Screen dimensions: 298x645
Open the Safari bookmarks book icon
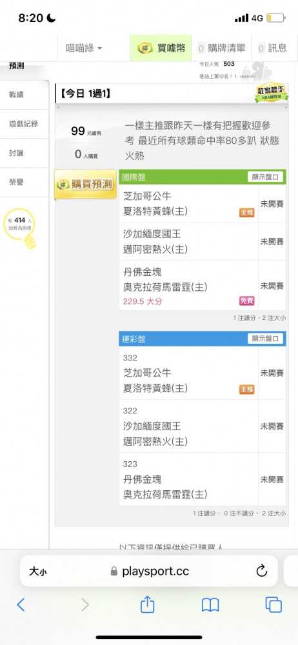click(210, 605)
